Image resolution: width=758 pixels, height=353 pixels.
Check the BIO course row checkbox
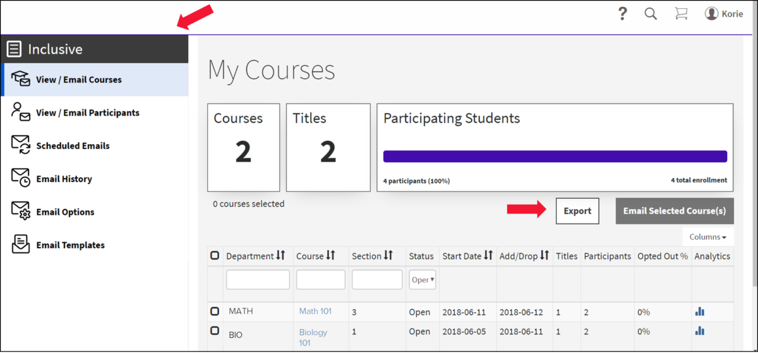215,331
